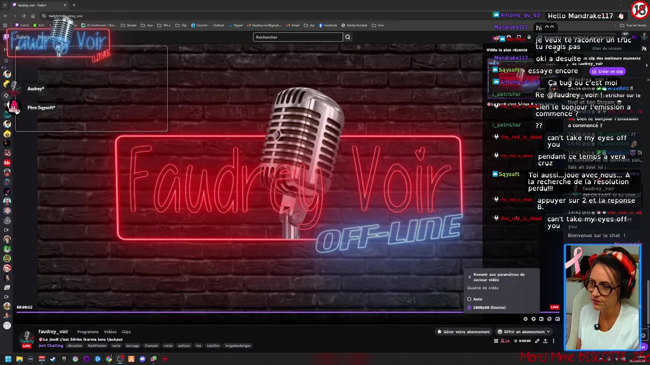
Task: Open the tab search dropdown chevron
Action: pos(5,5)
